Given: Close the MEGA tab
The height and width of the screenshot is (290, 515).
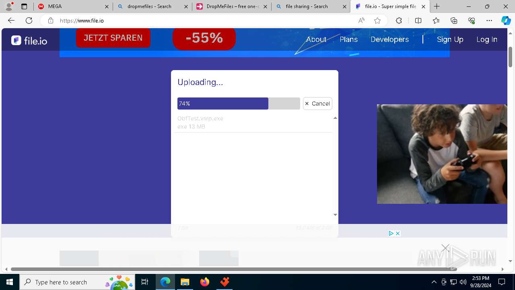Looking at the screenshot, I should 107,6.
